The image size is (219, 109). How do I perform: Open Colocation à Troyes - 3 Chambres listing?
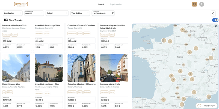(81, 25)
